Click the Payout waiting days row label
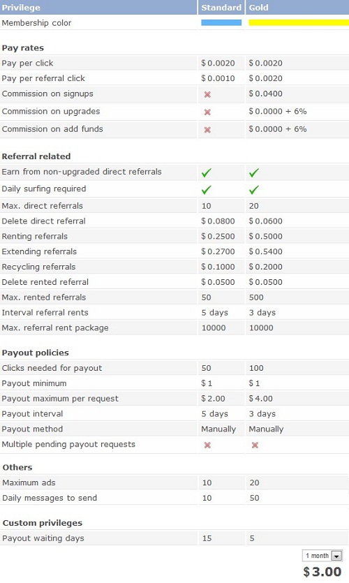Screen dimensions: 349x583 (43, 538)
